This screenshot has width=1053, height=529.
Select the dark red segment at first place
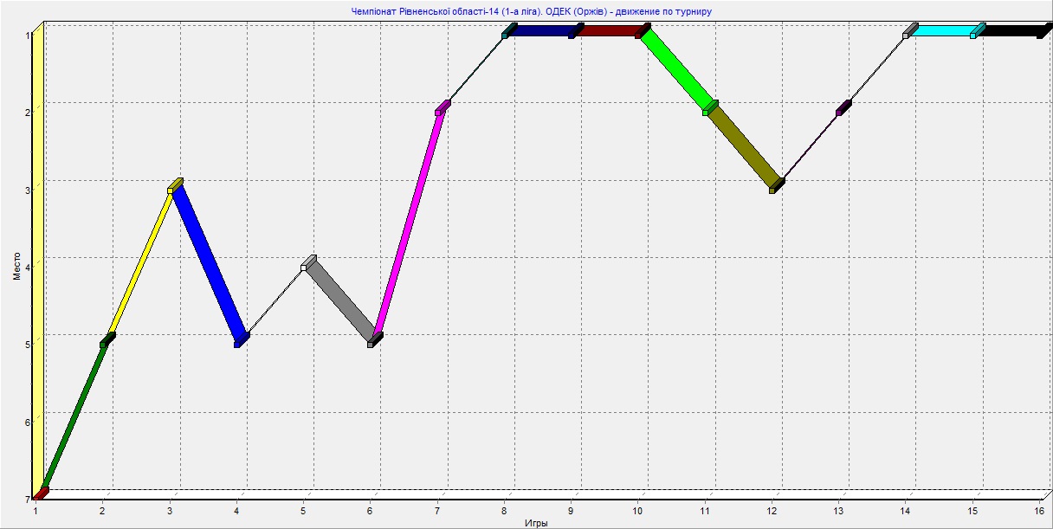[x=608, y=31]
